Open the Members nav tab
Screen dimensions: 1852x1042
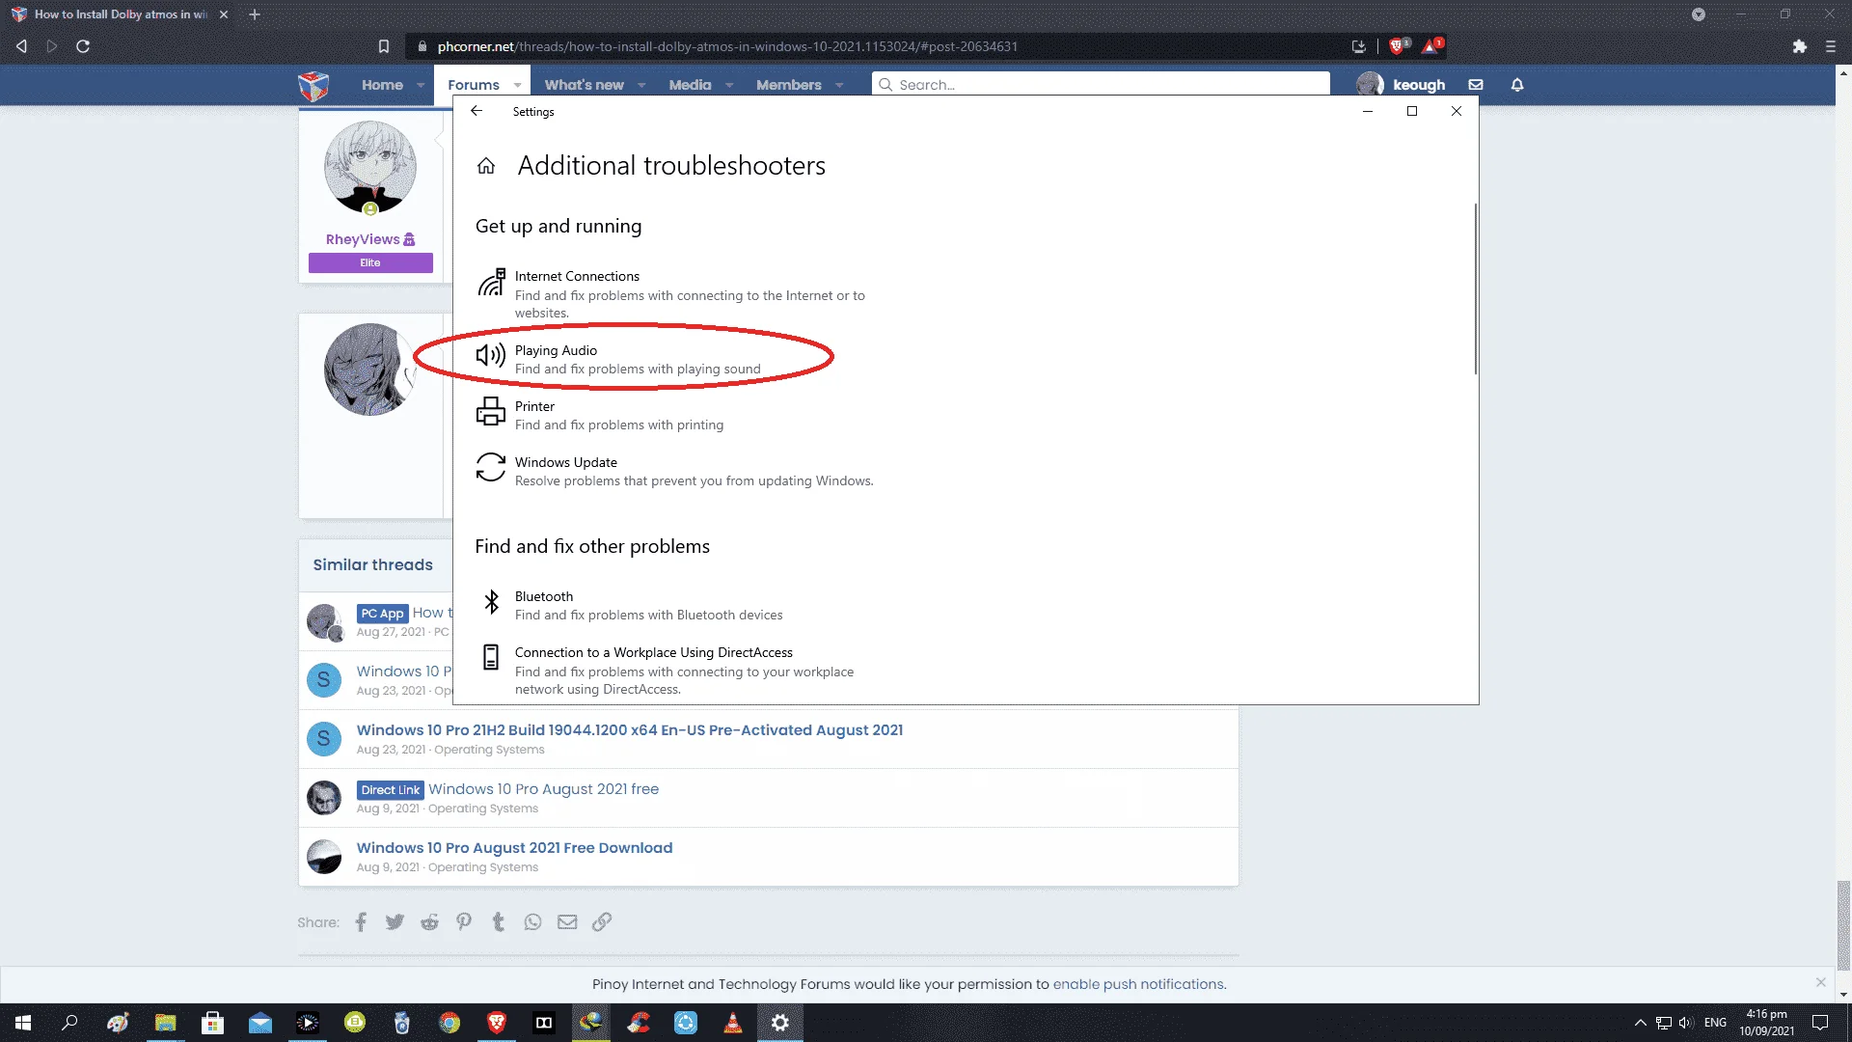[x=789, y=85]
